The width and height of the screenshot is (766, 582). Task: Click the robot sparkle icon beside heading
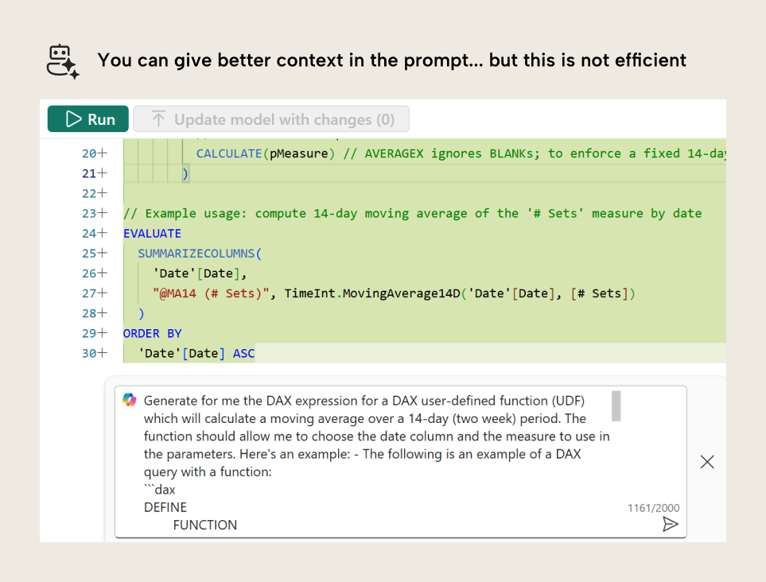pos(63,61)
